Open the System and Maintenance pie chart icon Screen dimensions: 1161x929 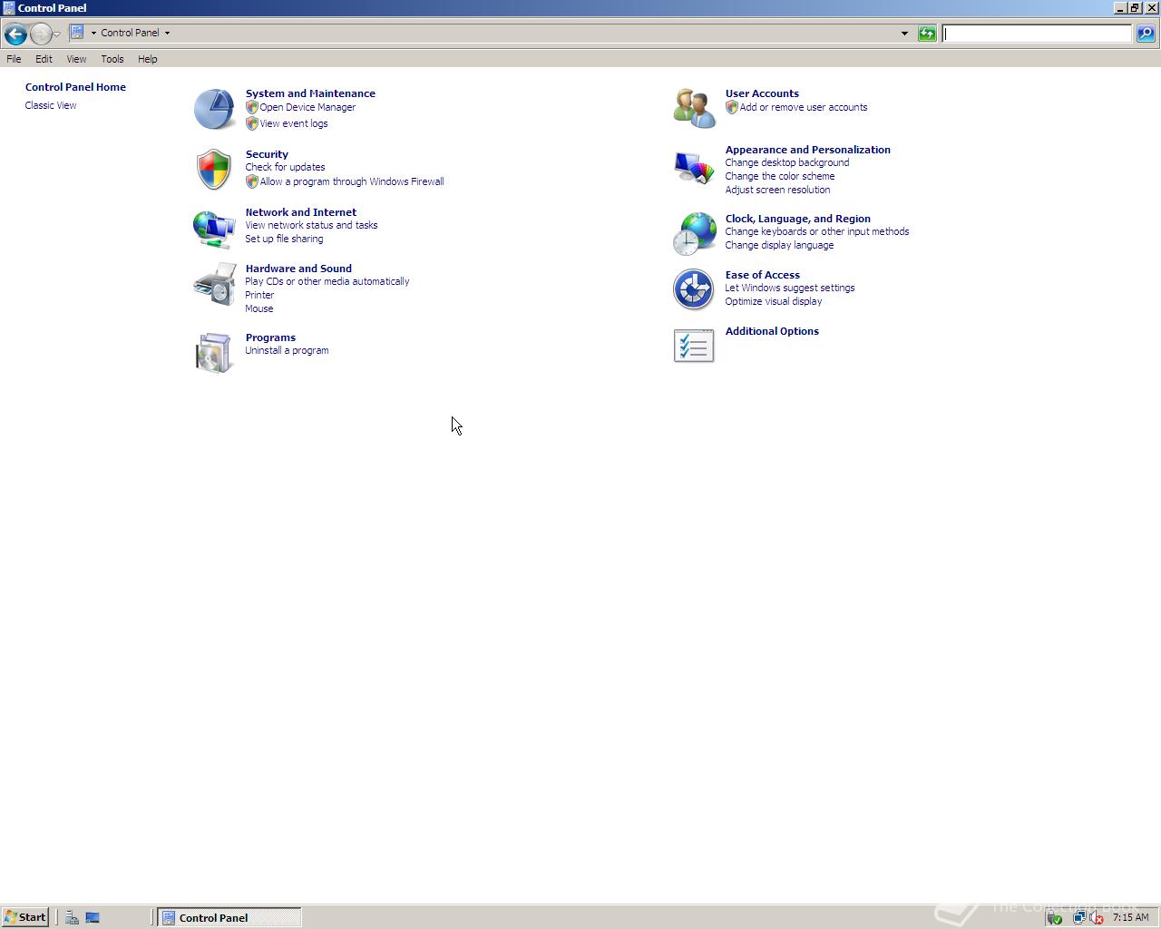click(x=215, y=110)
